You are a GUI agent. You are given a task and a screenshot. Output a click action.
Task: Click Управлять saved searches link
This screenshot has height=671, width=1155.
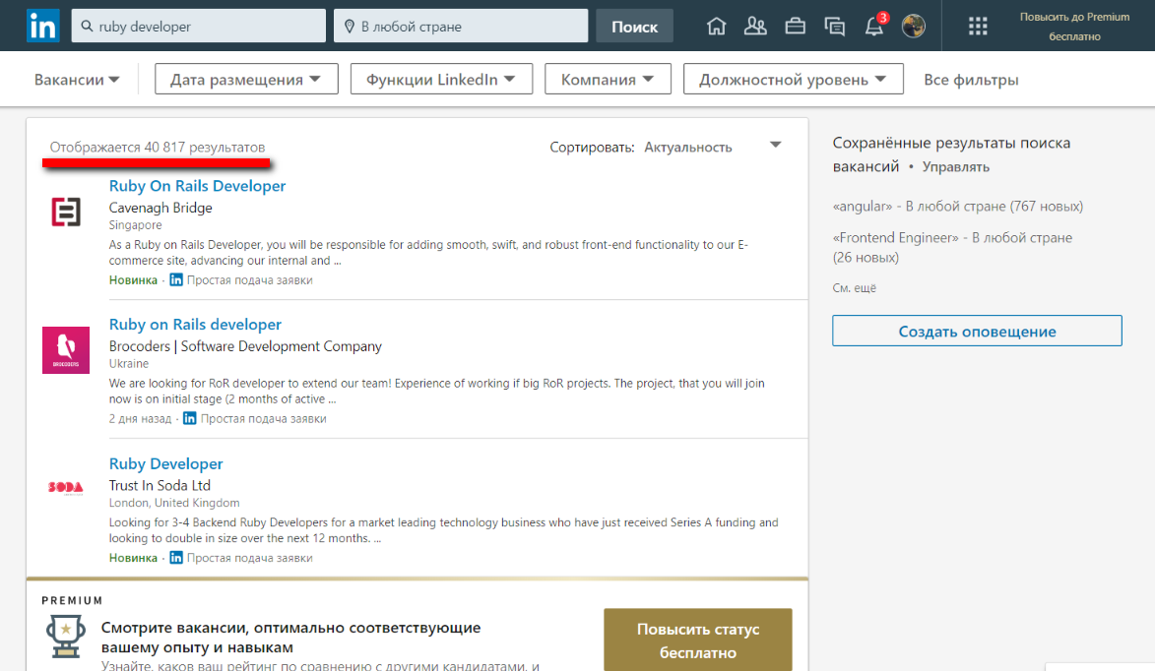click(x=955, y=167)
